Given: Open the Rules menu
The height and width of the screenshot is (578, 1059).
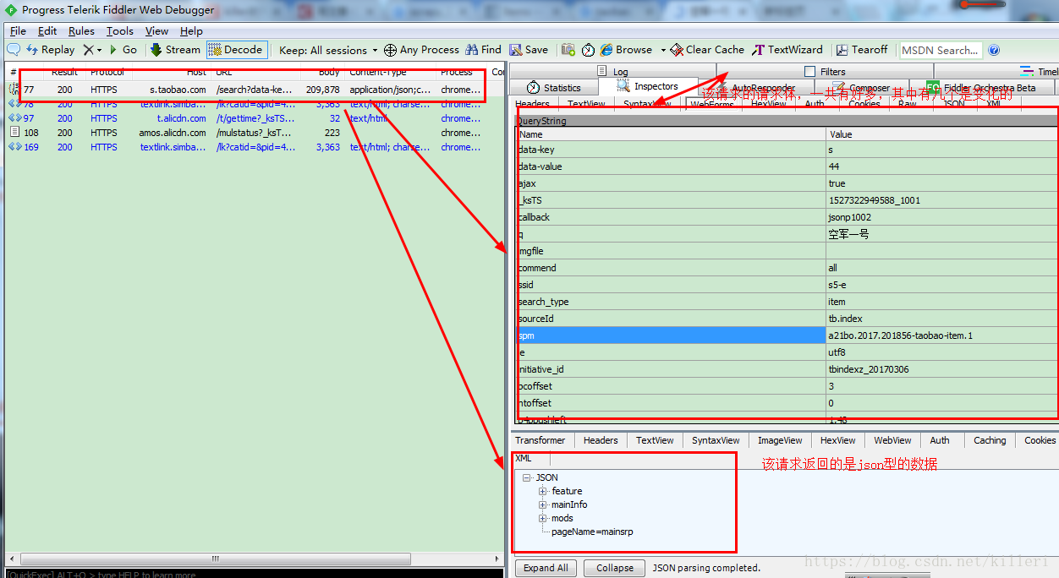Looking at the screenshot, I should click(81, 30).
